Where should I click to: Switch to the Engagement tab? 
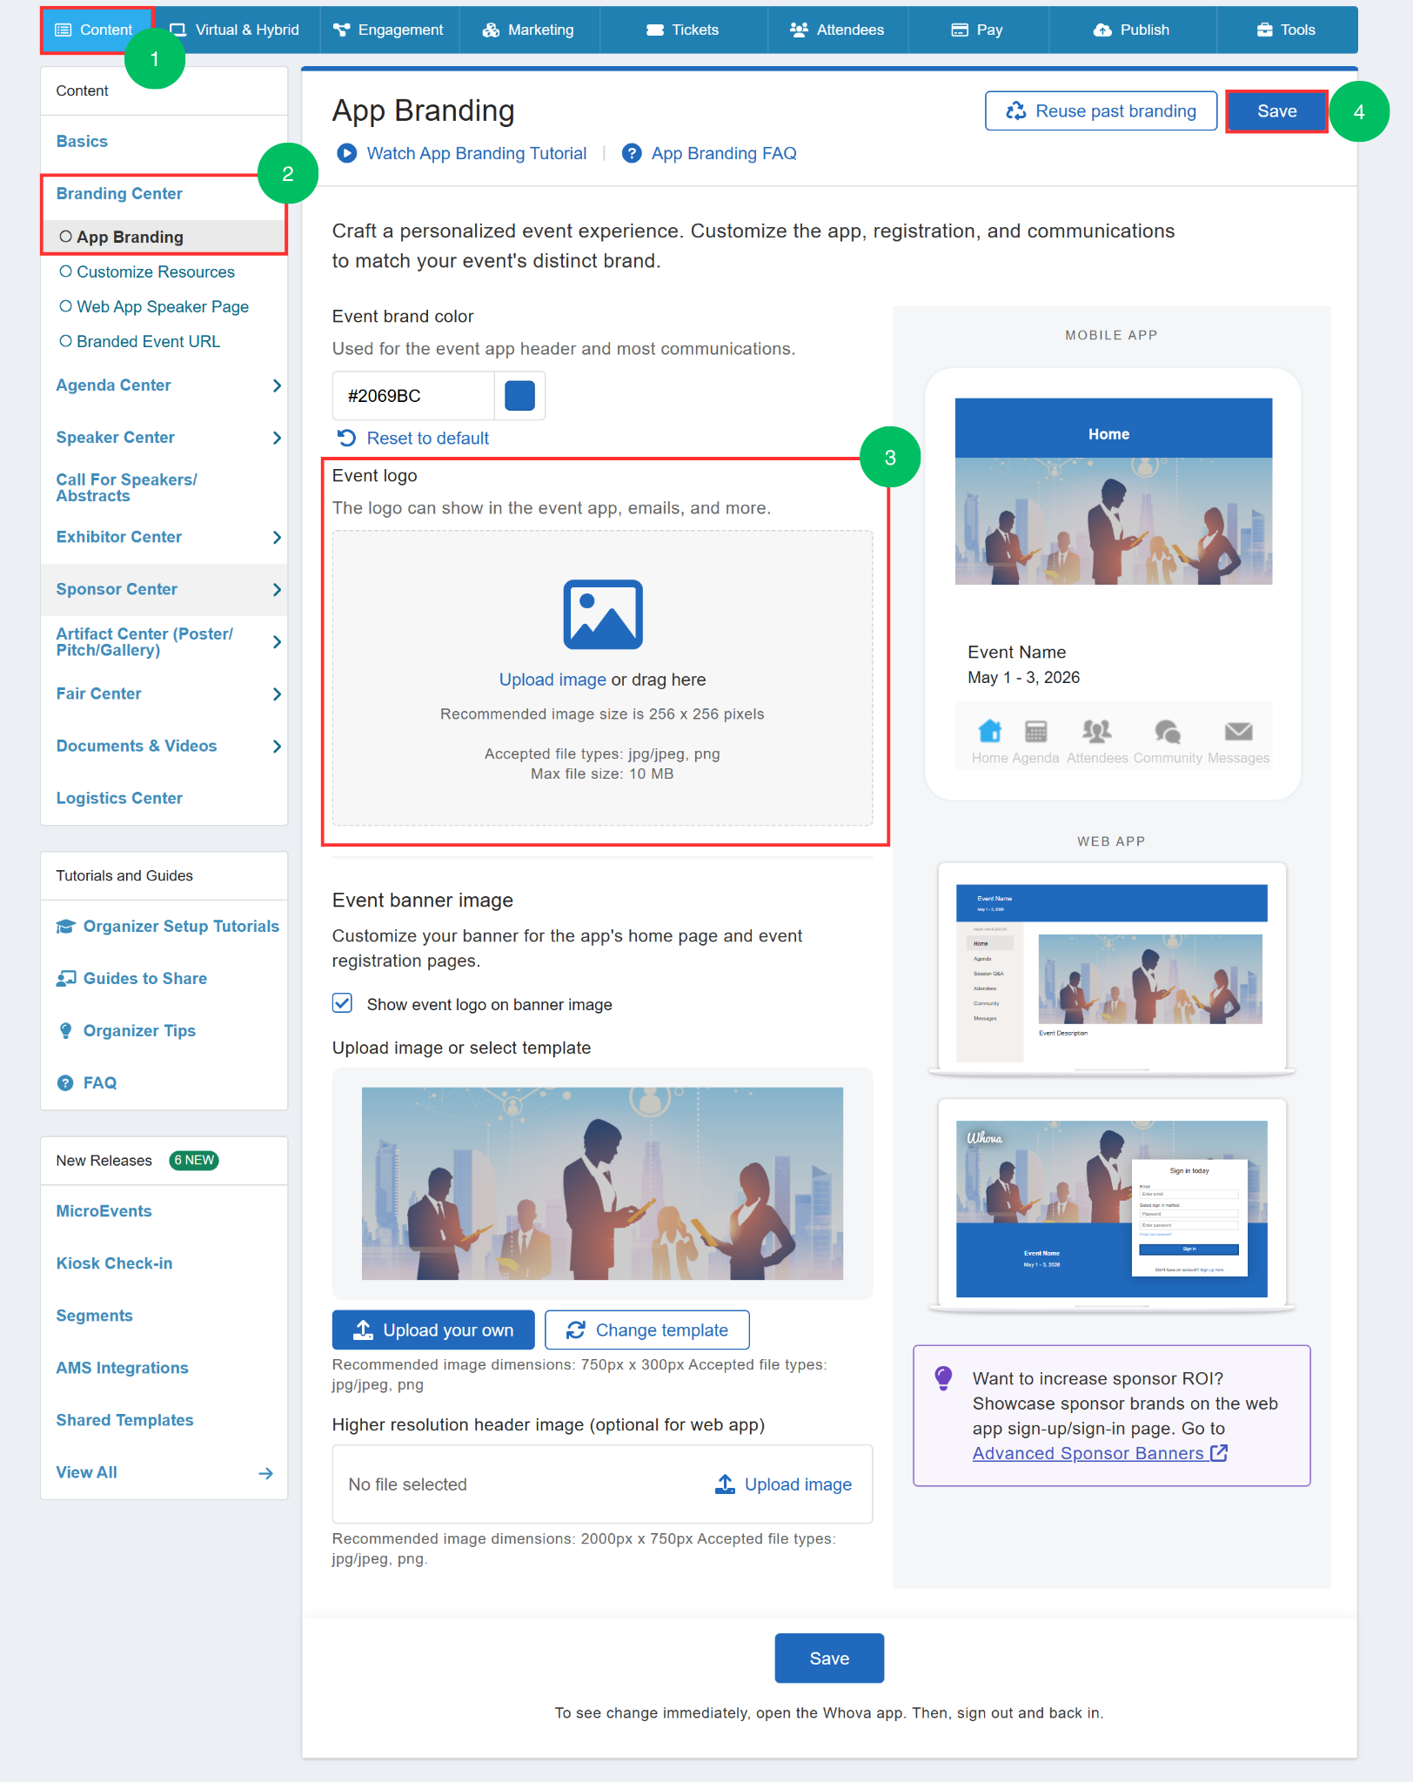pyautogui.click(x=389, y=30)
